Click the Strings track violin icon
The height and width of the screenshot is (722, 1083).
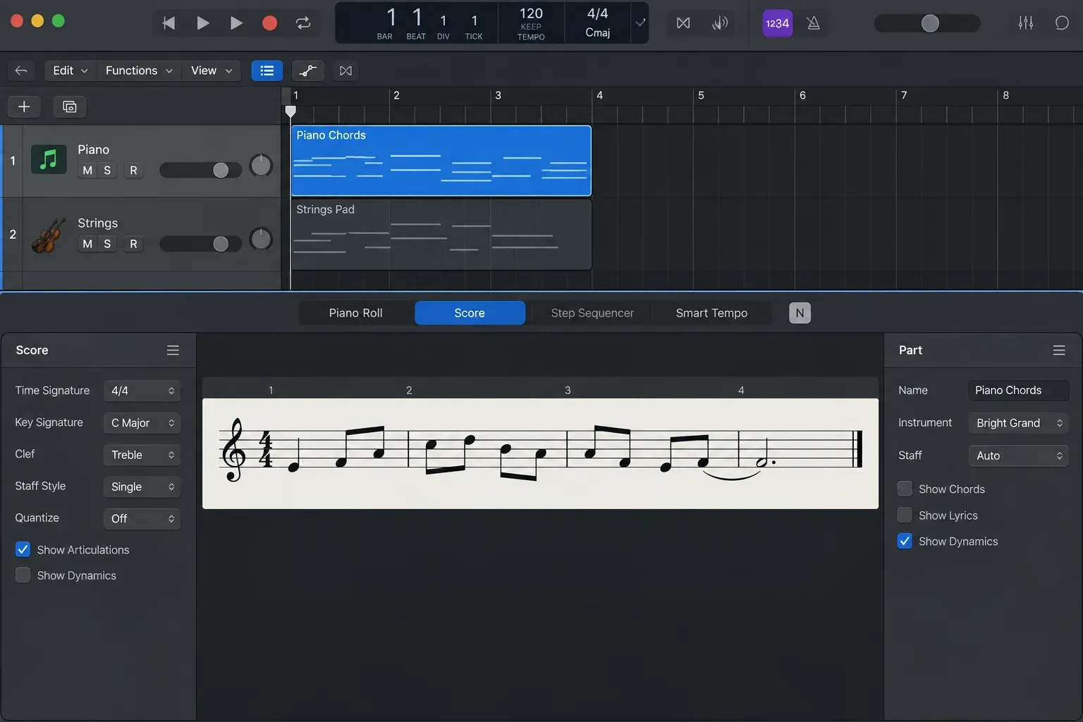pyautogui.click(x=49, y=235)
